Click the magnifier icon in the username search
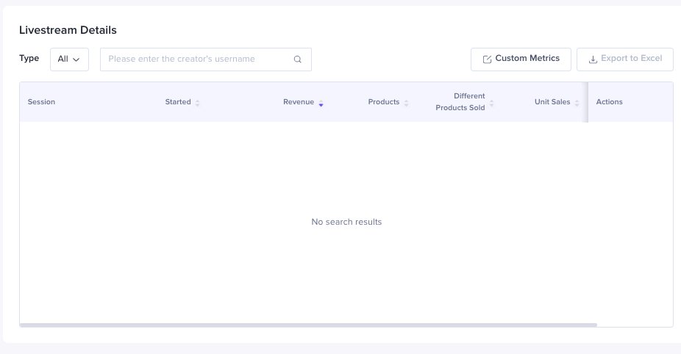 297,59
